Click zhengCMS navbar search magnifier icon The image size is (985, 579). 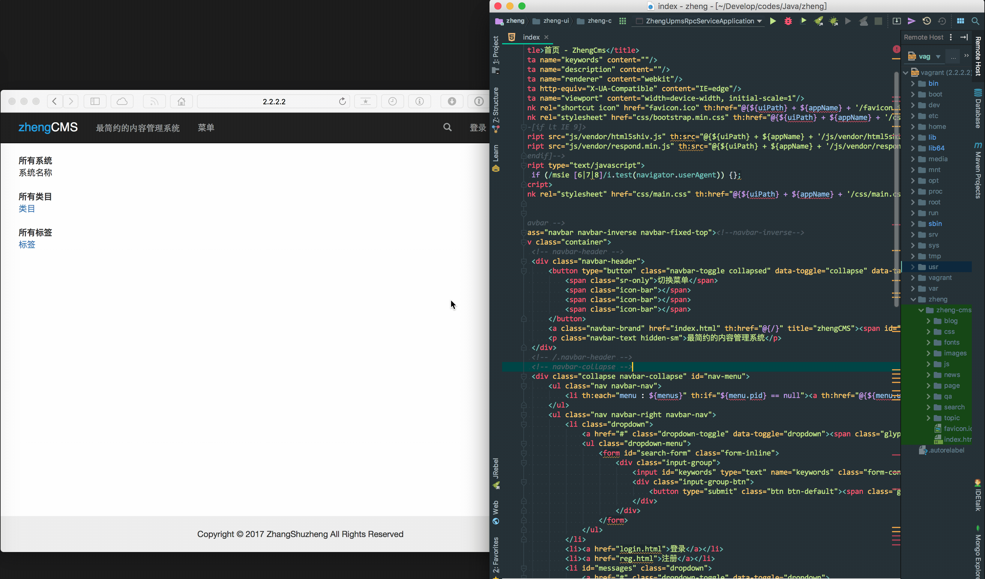point(448,127)
